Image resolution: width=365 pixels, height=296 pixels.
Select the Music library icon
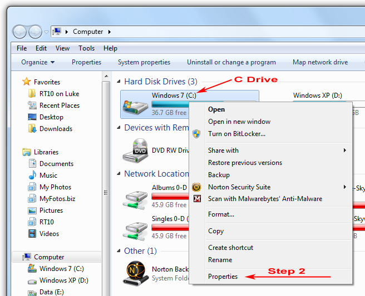[x=32, y=175]
